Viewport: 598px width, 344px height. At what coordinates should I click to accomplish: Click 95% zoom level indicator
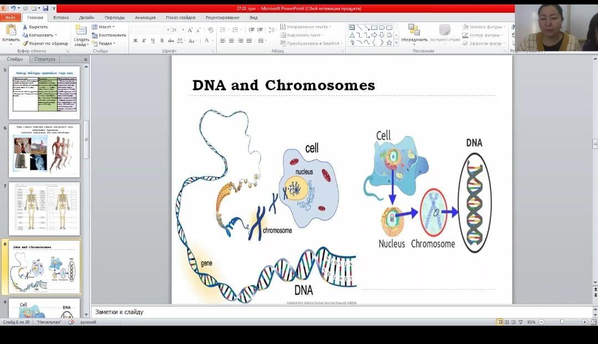click(531, 322)
